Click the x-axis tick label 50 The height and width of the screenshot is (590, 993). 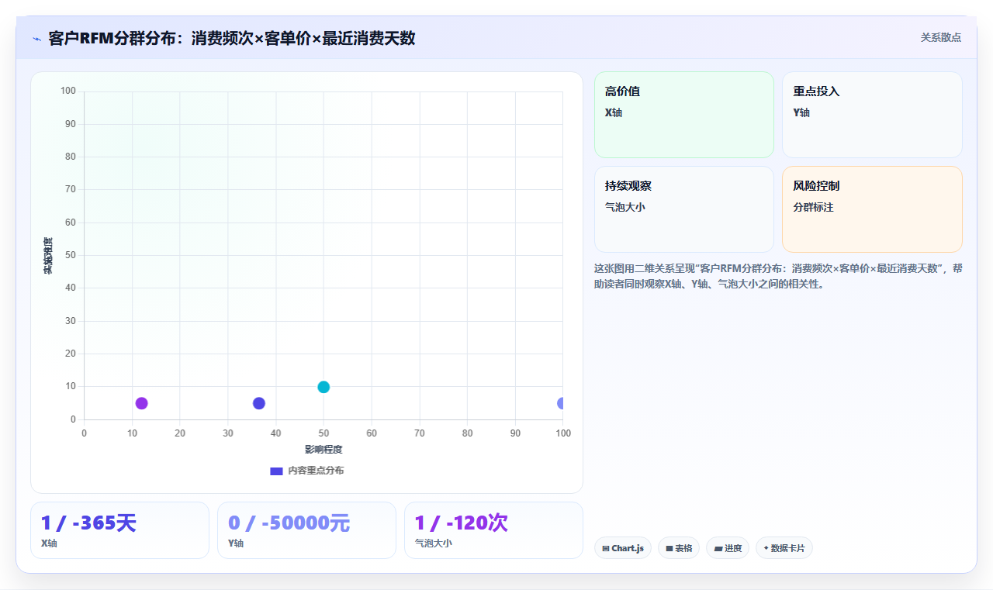pos(324,433)
